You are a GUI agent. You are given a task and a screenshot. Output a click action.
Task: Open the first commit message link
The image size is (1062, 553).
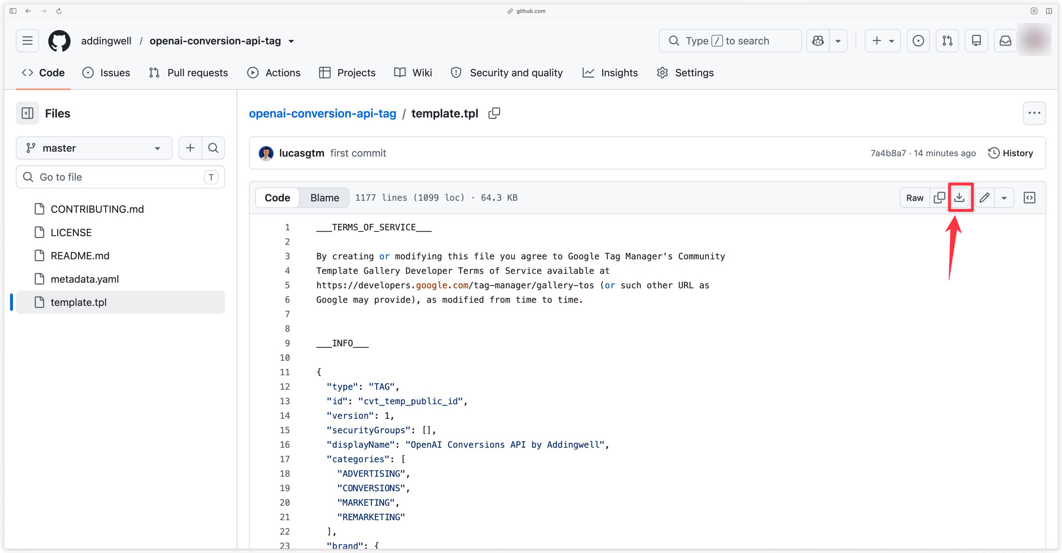[x=358, y=153]
